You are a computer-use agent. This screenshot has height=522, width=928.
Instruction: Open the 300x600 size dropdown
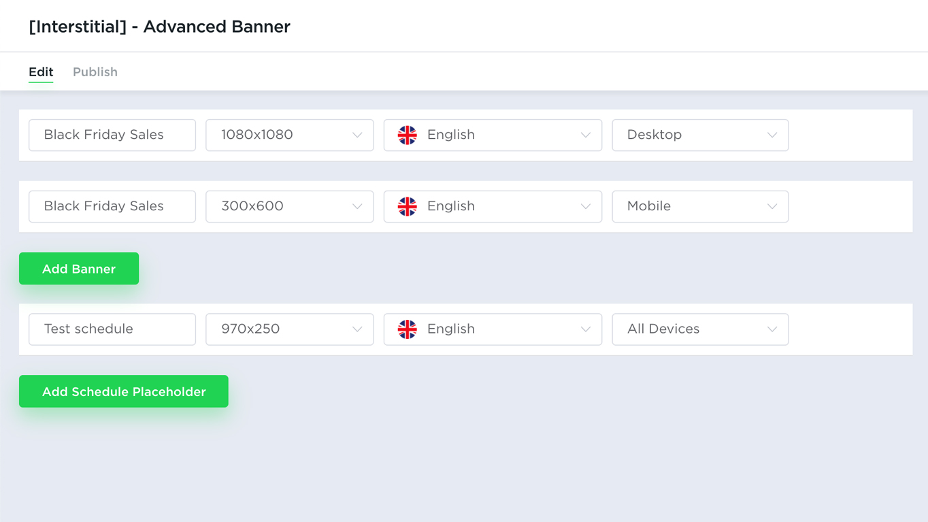click(290, 206)
